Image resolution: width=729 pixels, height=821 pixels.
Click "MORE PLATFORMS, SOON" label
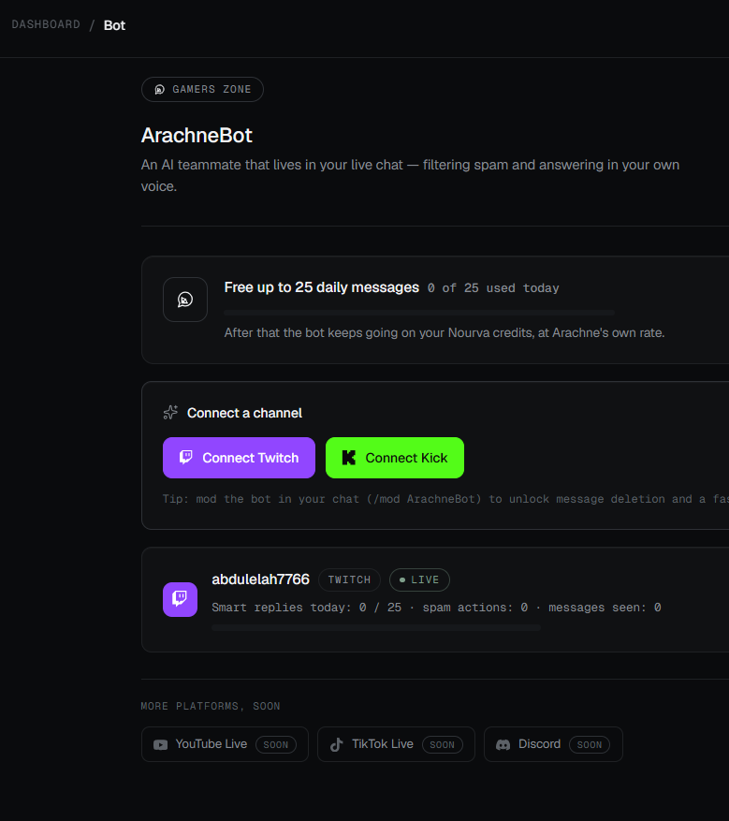click(211, 706)
